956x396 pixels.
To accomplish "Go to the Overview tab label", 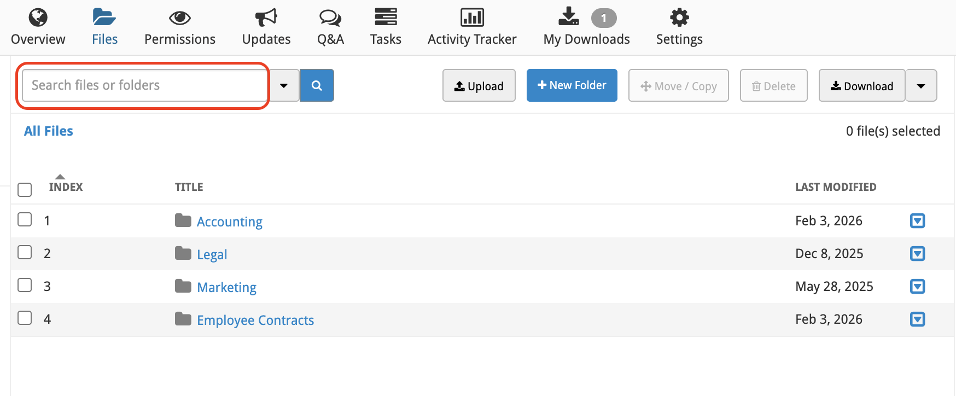I will click(38, 39).
